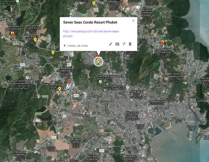Click the directions arrow icon in the popup
This screenshot has height=162, width=209.
[124, 44]
